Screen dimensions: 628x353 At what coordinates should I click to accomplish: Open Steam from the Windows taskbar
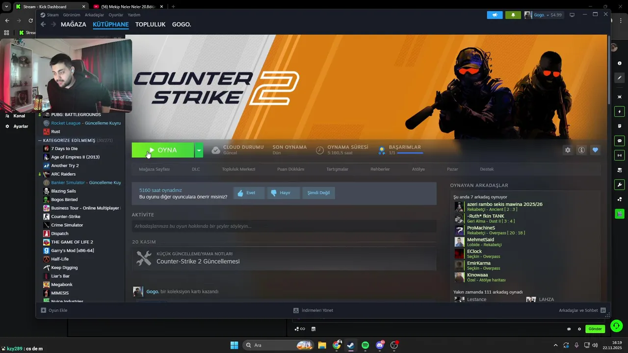click(x=350, y=345)
